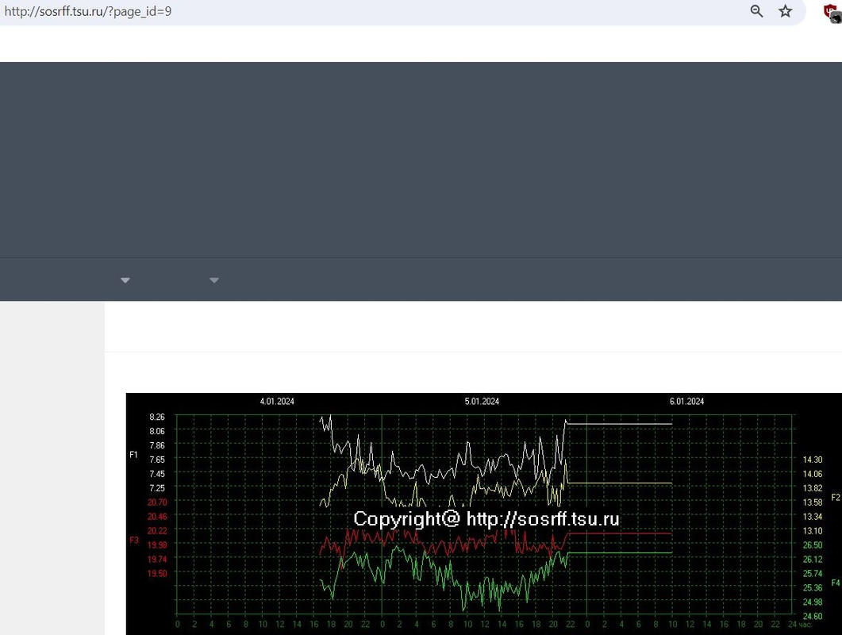Viewport: 842px width, 635px height.
Task: Bookmark this page with the star icon
Action: coord(785,11)
